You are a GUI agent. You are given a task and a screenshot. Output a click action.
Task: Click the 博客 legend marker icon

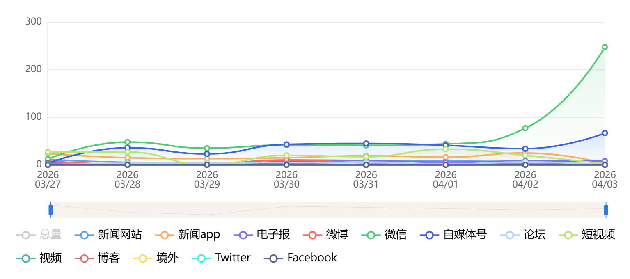tap(84, 258)
